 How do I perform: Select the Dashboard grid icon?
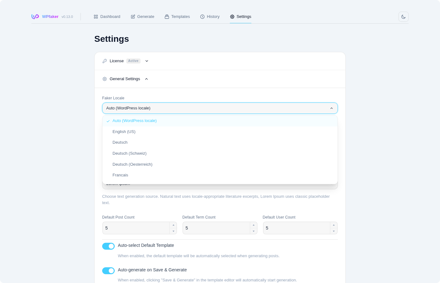96,17
